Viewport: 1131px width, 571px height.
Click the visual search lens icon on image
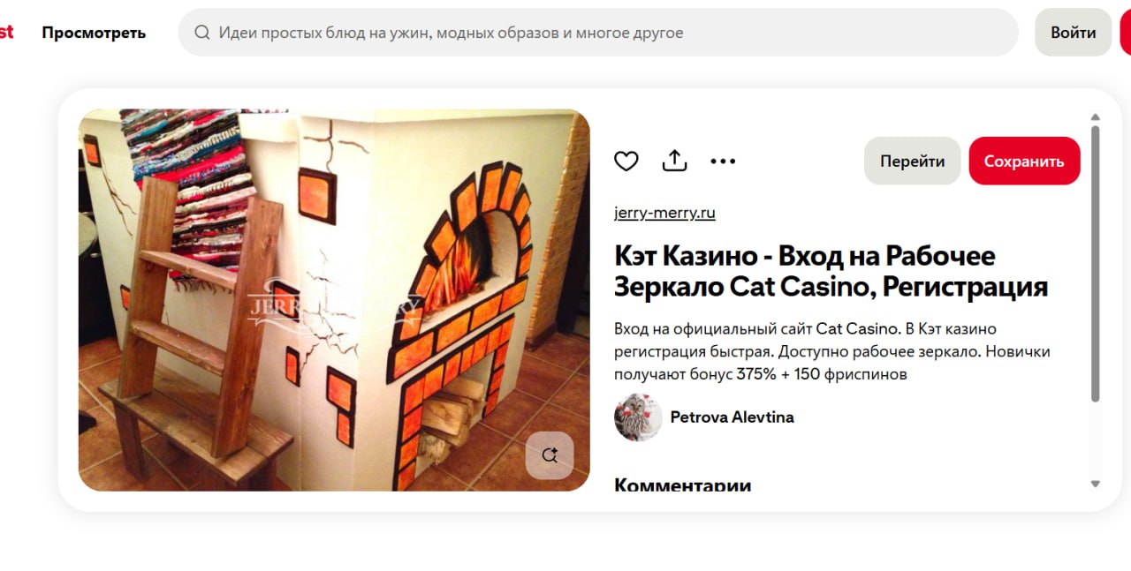tap(550, 455)
